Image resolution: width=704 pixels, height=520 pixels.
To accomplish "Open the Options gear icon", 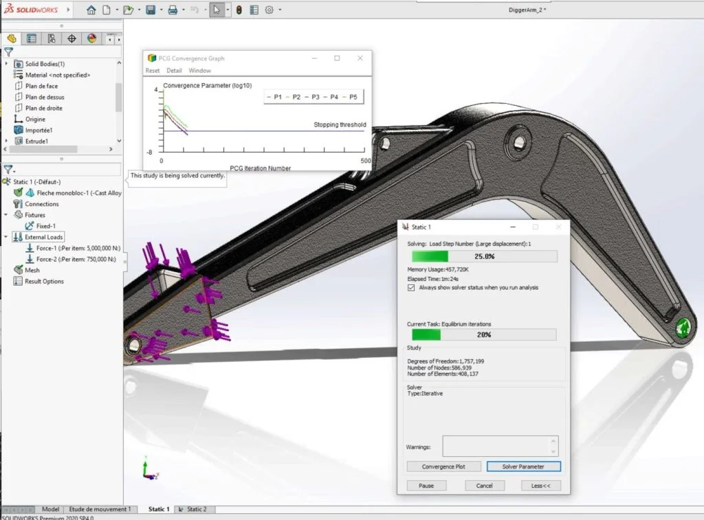I will pos(269,10).
